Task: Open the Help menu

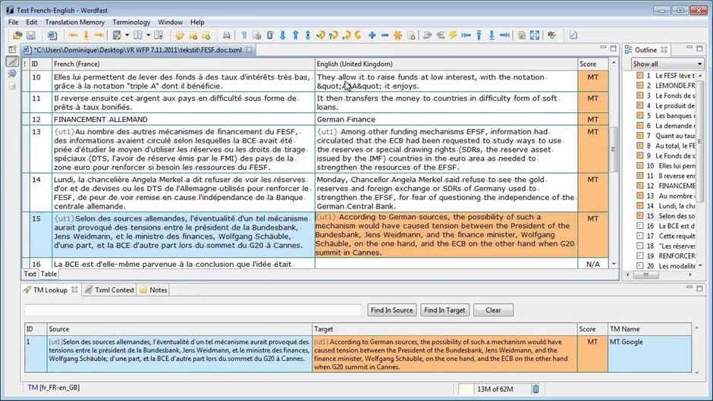Action: click(197, 22)
